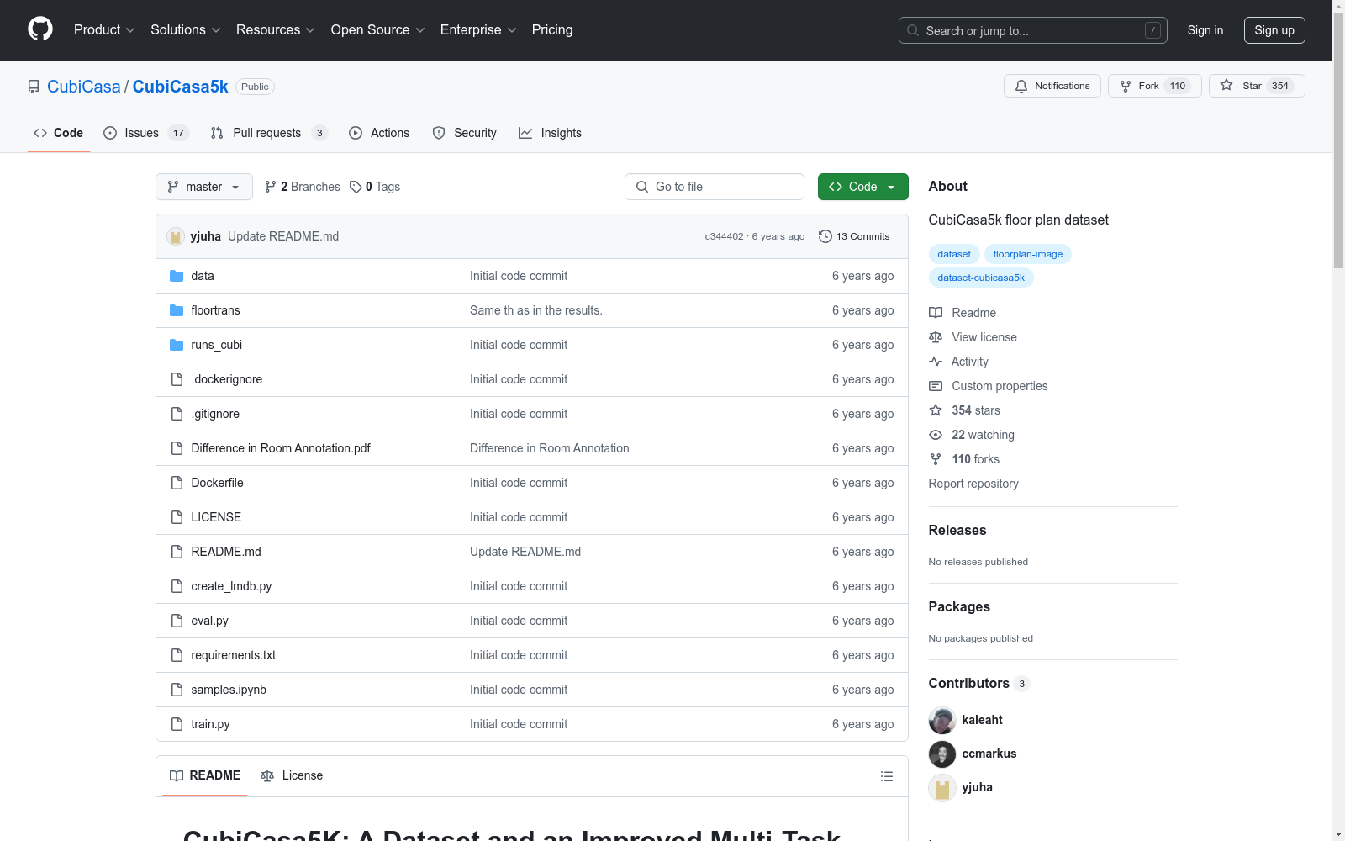Click the Notifications bell icon

coord(1021,86)
